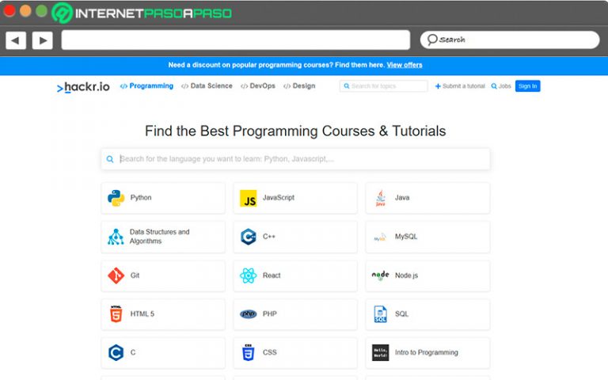This screenshot has width=608, height=380.
Task: Select the Node.js card label
Action: [x=406, y=275]
